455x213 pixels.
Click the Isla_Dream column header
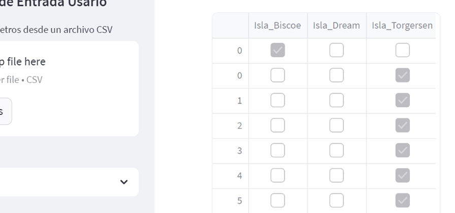336,26
